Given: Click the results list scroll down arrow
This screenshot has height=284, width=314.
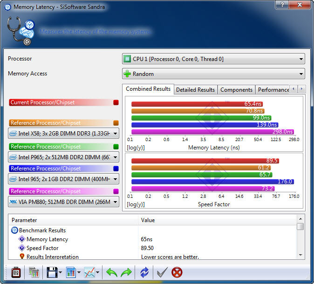Looking at the screenshot, I should coord(300,255).
